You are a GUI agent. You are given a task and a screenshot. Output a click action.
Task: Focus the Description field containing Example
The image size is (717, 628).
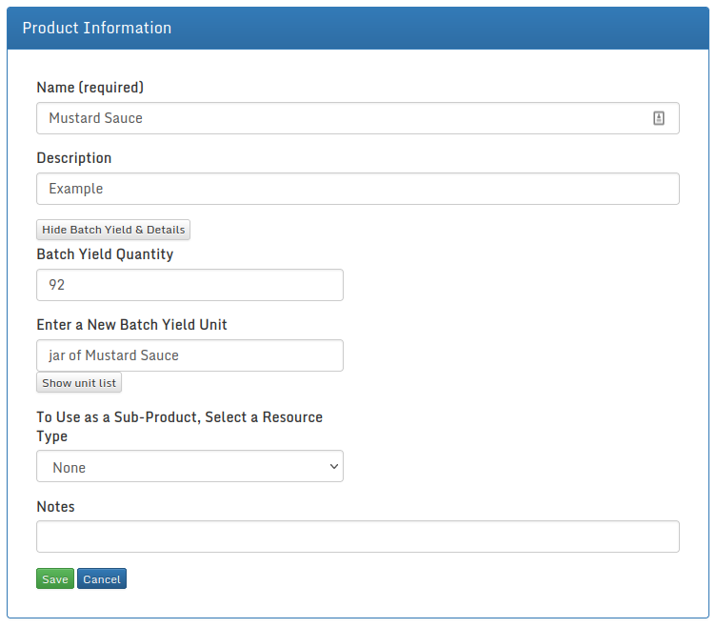pos(357,189)
